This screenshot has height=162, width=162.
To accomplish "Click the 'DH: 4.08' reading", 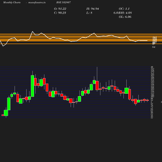I will pos(125,13).
